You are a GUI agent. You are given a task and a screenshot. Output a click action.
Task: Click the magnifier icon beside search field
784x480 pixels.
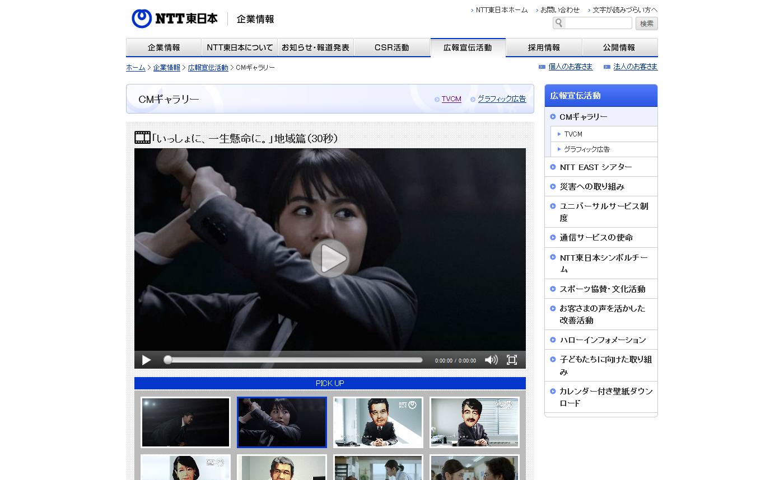[x=558, y=23]
